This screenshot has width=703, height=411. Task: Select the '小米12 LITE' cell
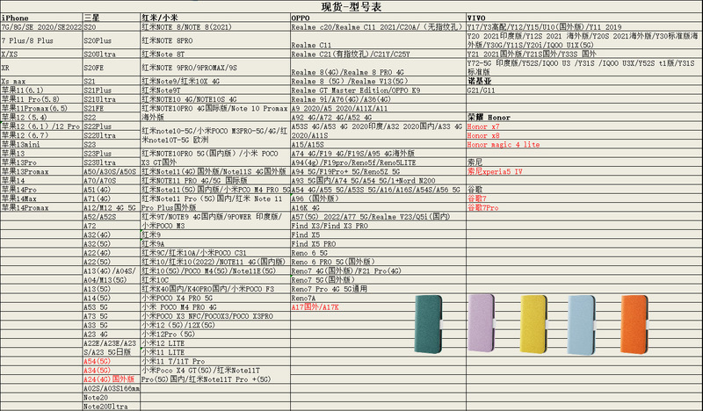[214, 342]
